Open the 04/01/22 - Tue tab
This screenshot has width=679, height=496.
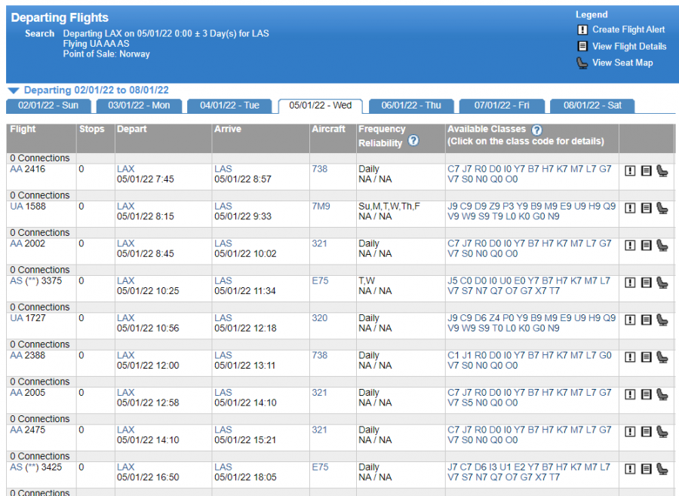pos(229,106)
